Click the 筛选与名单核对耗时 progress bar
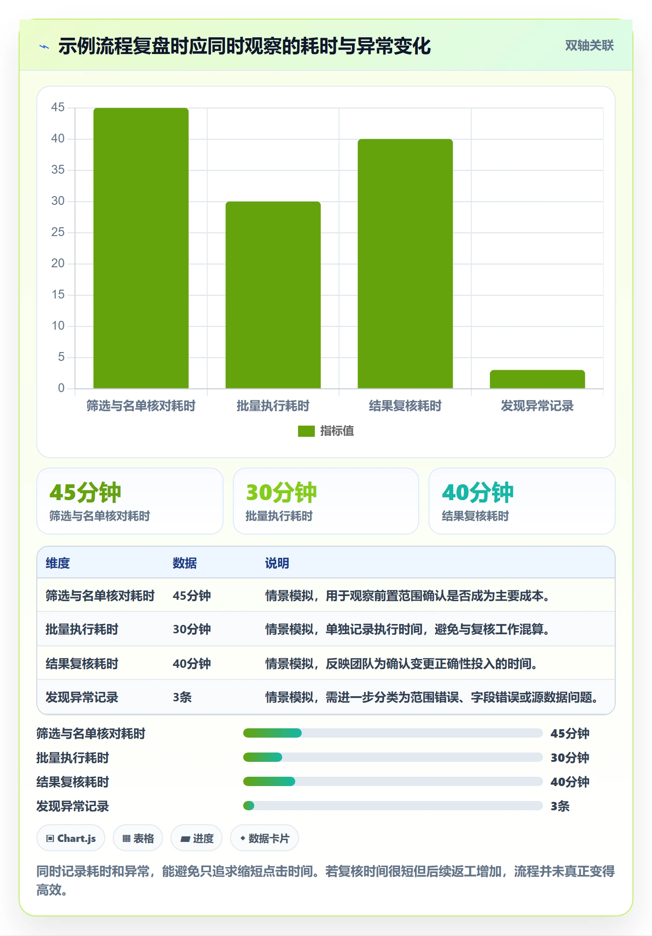Image resolution: width=652 pixels, height=936 pixels. 393,733
